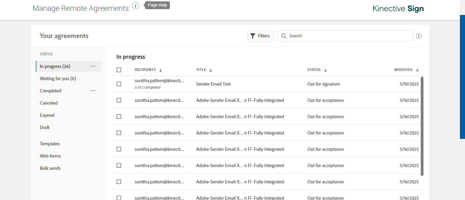The width and height of the screenshot is (465, 200).
Task: Check the box for Sender Email Test row
Action: pos(119,84)
